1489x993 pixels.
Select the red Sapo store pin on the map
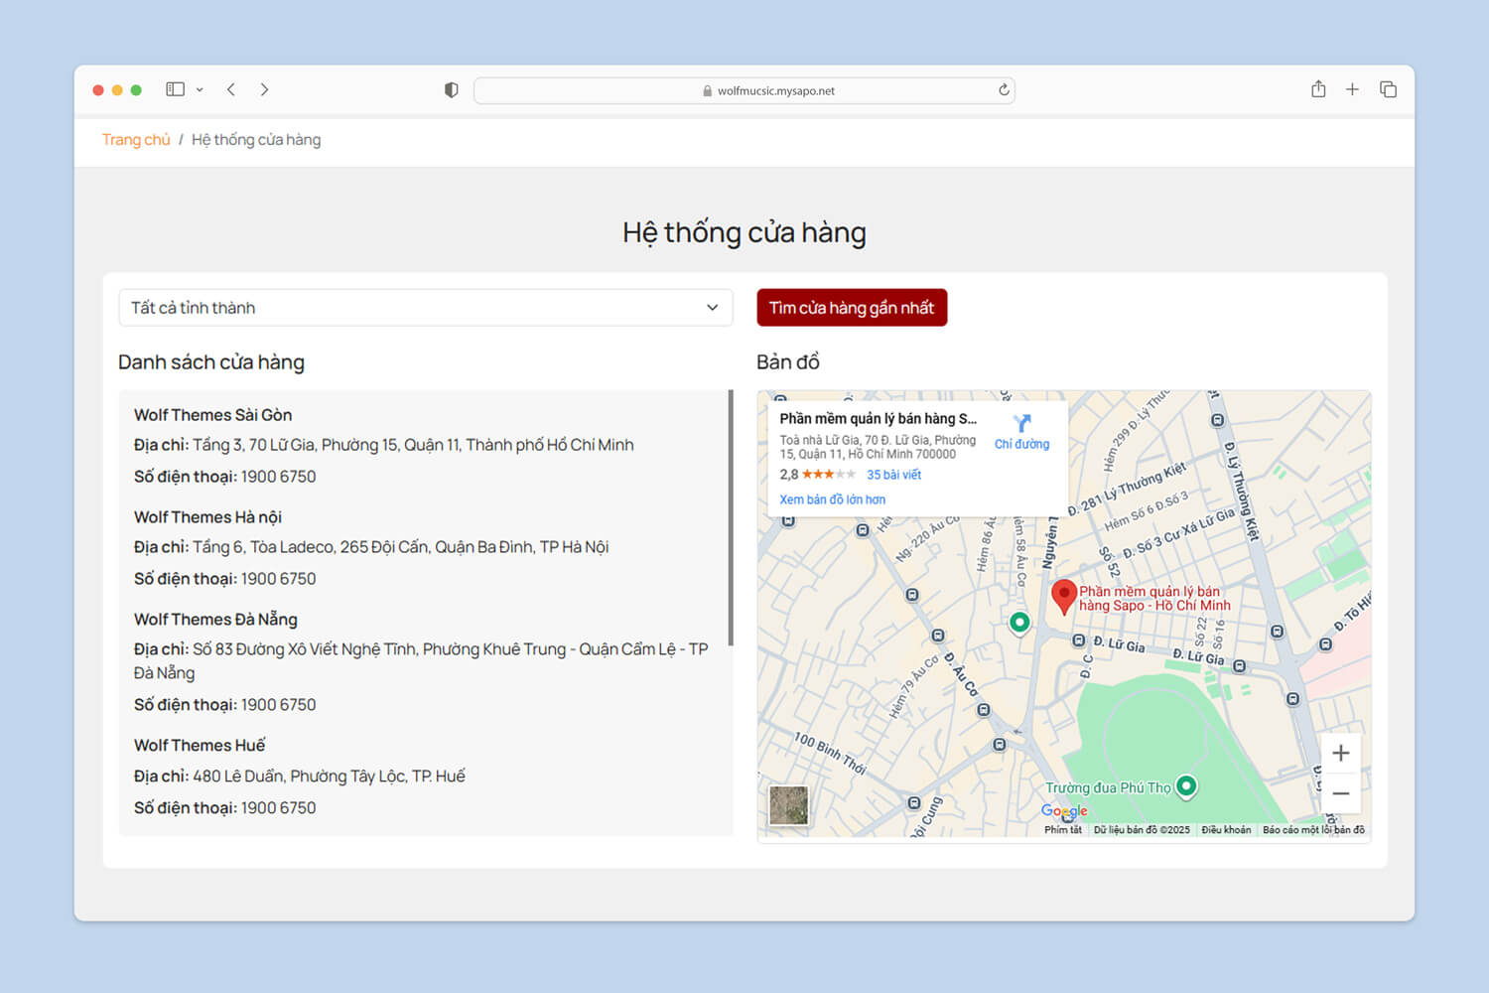[1064, 594]
